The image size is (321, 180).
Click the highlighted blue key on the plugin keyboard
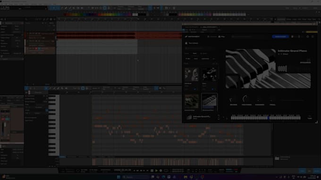[269, 118]
